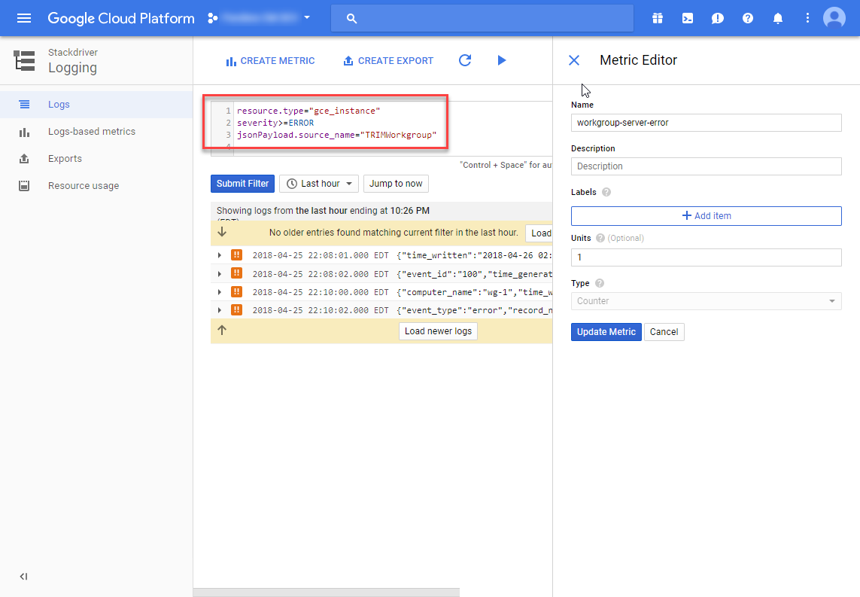This screenshot has width=860, height=597.
Task: Expand the 22:08:01.000 log entry
Action: (220, 255)
